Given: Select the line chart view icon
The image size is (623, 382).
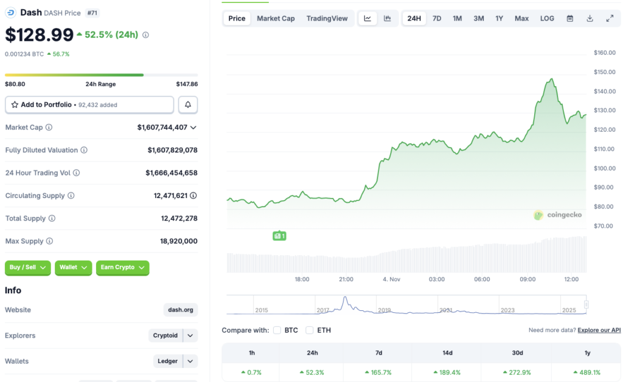Looking at the screenshot, I should coord(367,18).
